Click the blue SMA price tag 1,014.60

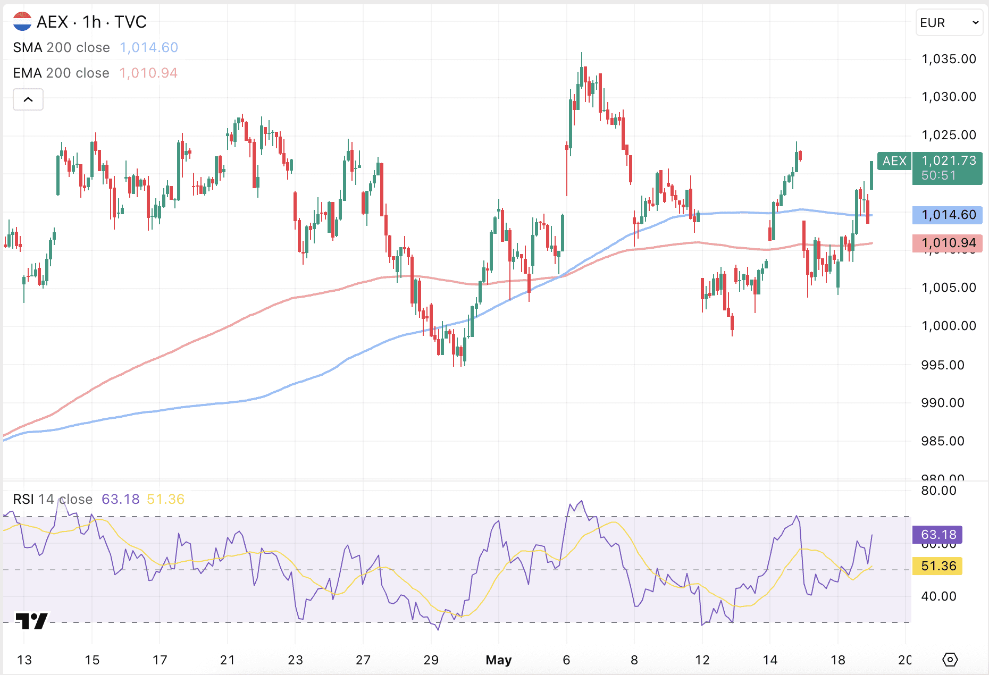click(x=948, y=215)
